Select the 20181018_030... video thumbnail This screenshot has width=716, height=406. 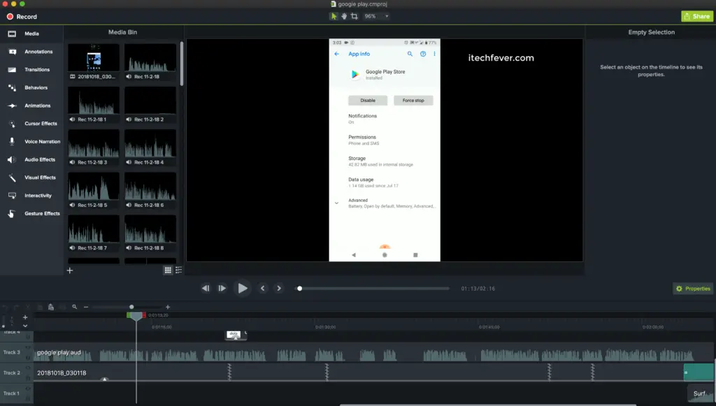94,62
